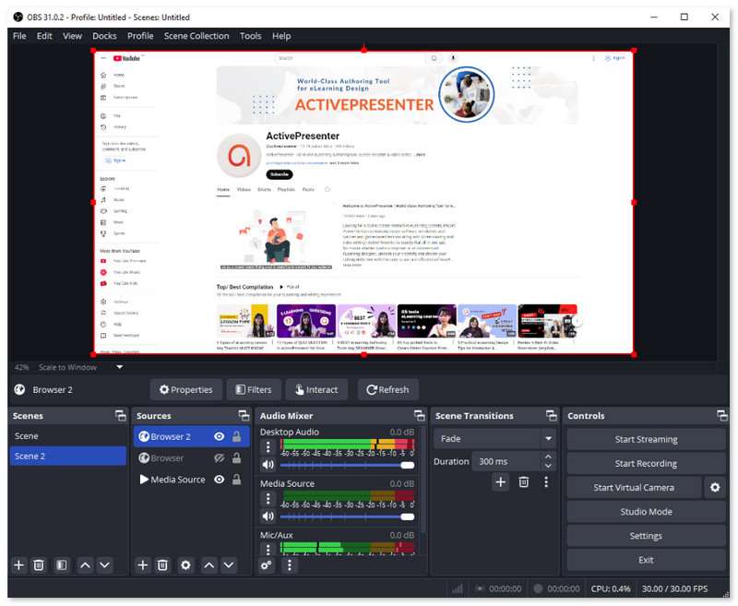The image size is (738, 606).
Task: Delete the scene transition with trash
Action: (524, 481)
